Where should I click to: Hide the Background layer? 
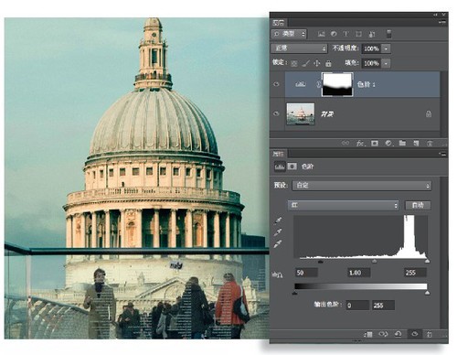276,113
